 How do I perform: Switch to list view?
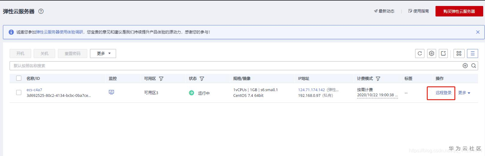tap(473, 53)
